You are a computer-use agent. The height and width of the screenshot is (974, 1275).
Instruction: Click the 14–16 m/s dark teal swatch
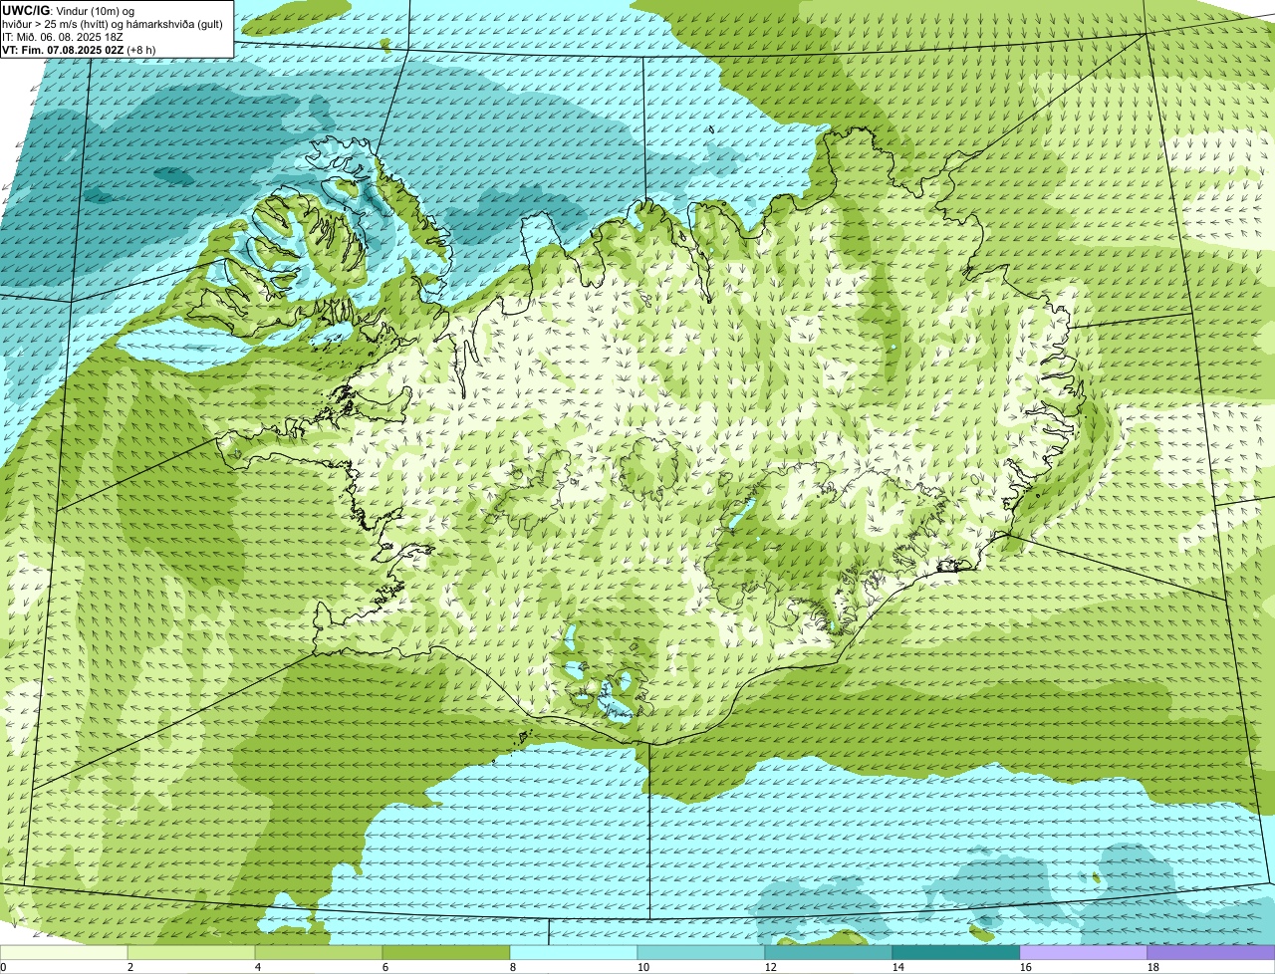click(956, 953)
